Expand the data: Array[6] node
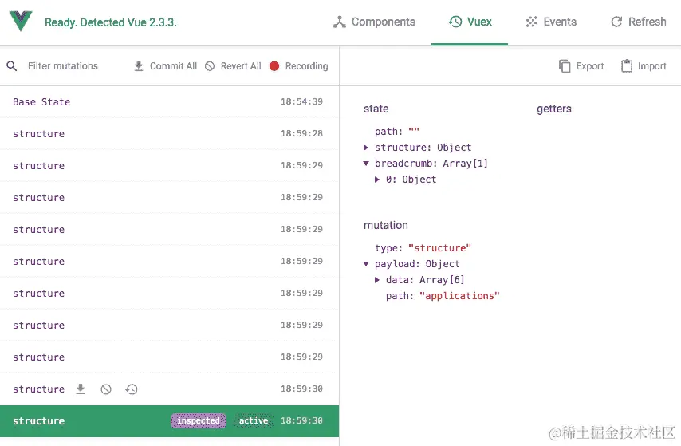This screenshot has width=681, height=446. 377,280
